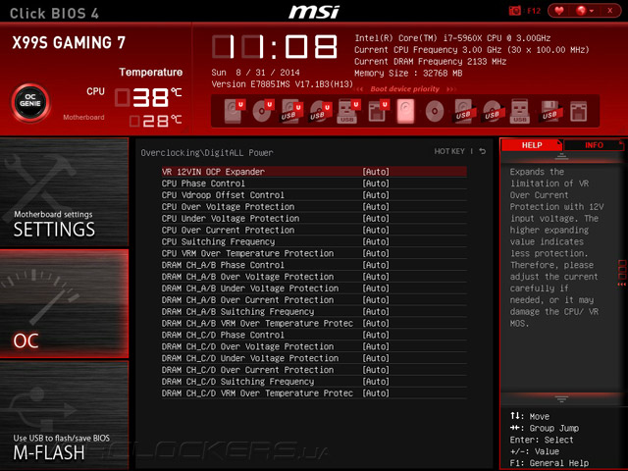Open favorites with the heart icon

click(x=559, y=11)
